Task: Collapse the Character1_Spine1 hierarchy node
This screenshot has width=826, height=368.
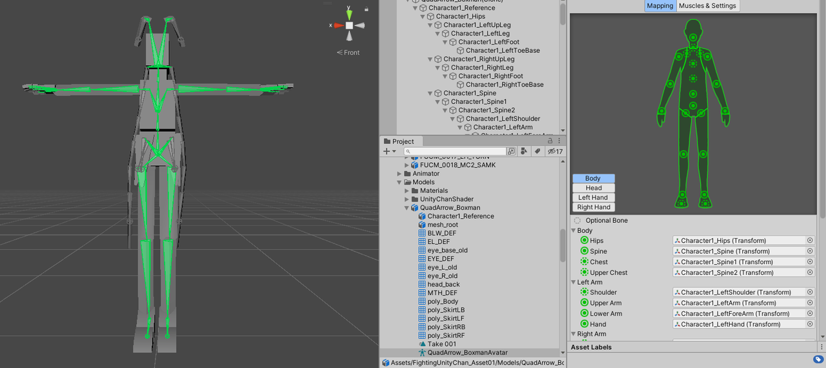Action: [x=438, y=101]
